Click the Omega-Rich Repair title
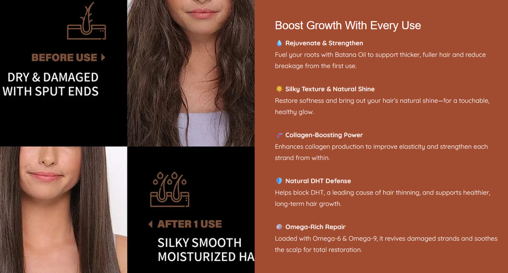 (315, 227)
